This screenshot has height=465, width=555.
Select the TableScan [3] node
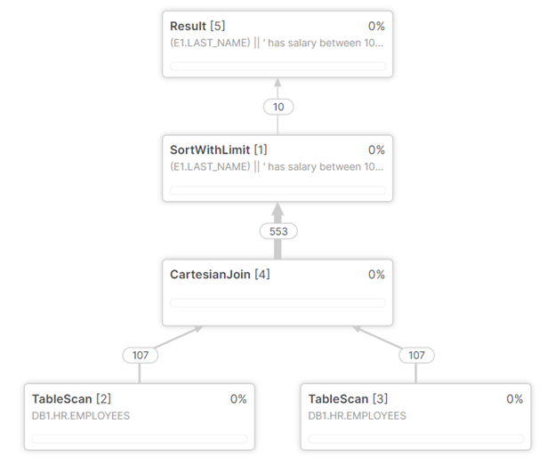(x=416, y=417)
